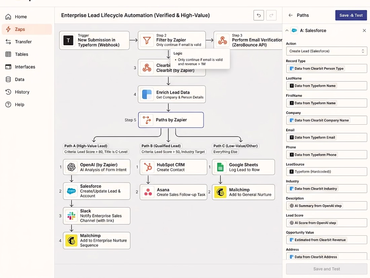Viewport: 370px width, 278px height.
Task: Collapse the A: Salesforce section chevron
Action: click(x=287, y=30)
